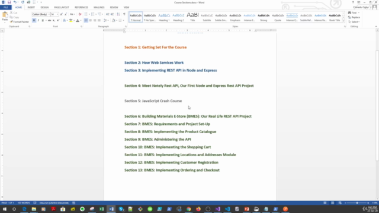Click the Increase Indent icon
Viewport: 379px width, 213px height.
(112, 14)
